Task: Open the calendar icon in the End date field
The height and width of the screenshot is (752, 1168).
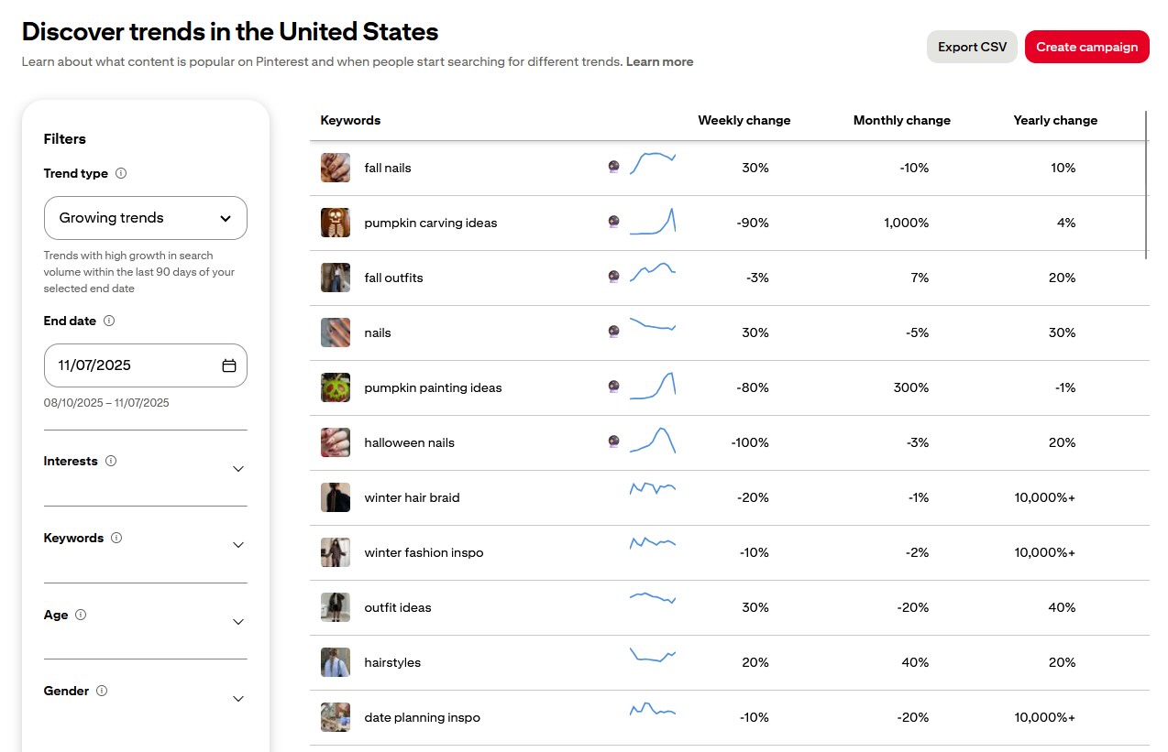Action: click(x=228, y=365)
